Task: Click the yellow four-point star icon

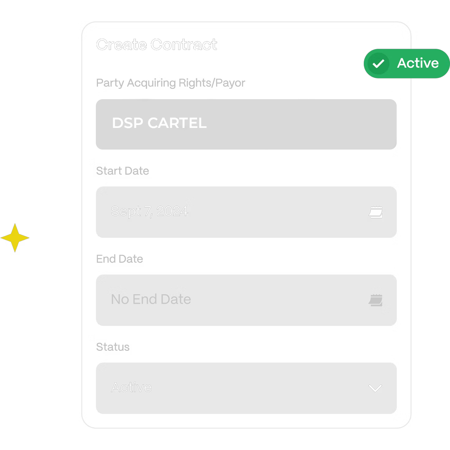Action: [x=15, y=238]
